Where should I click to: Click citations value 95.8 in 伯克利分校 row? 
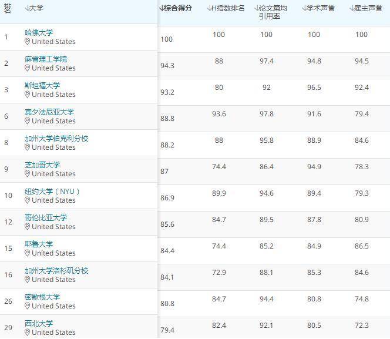point(267,140)
